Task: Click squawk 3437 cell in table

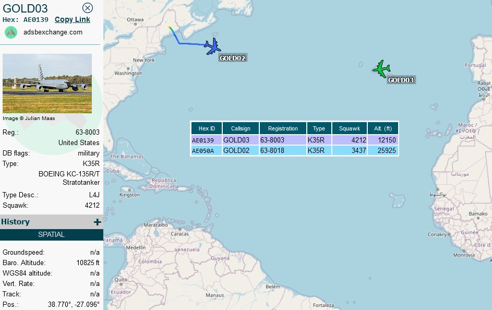Action: click(x=350, y=151)
